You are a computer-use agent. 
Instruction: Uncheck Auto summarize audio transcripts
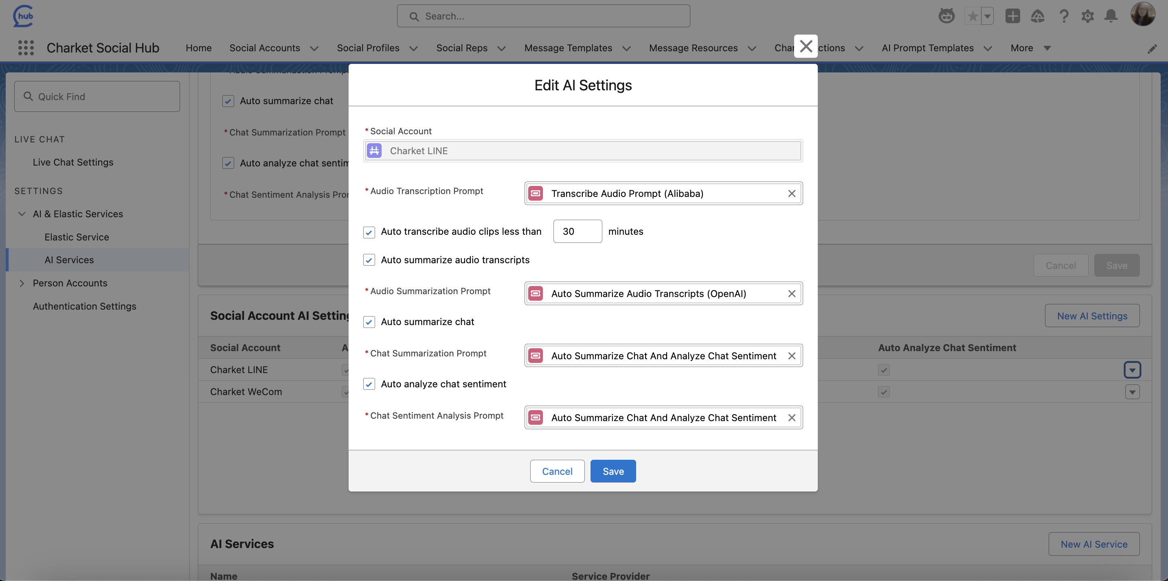pyautogui.click(x=369, y=260)
